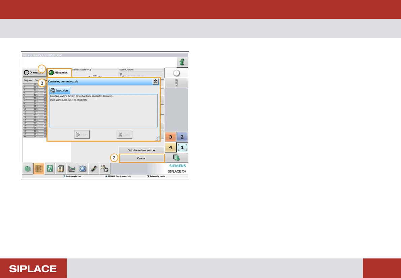Viewport: 401px width, 278px height.
Task: Click the Basic production status entry
Action: pyautogui.click(x=72, y=177)
